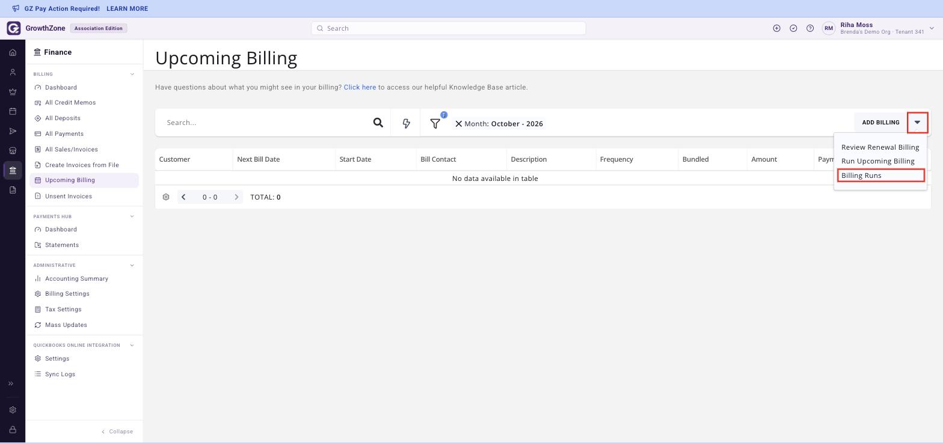Open the Memberships crown icon in rail
Viewport: 943px width, 443px height.
(x=13, y=92)
